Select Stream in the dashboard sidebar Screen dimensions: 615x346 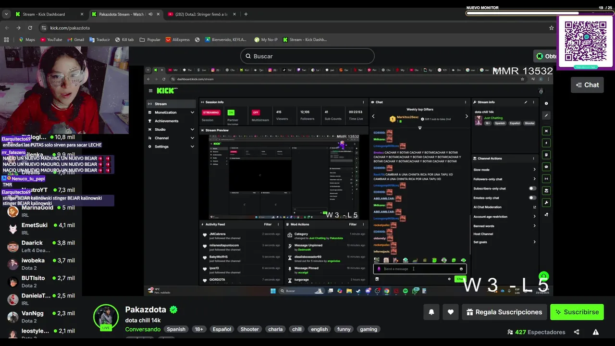pyautogui.click(x=171, y=104)
